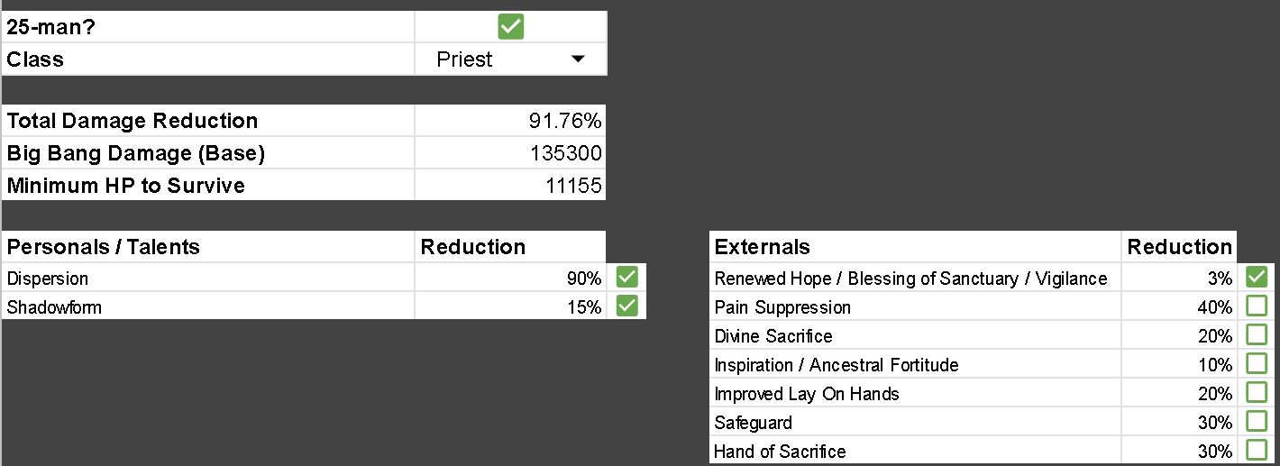
Task: Select the Minimum HP to Survive value
Action: [510, 185]
